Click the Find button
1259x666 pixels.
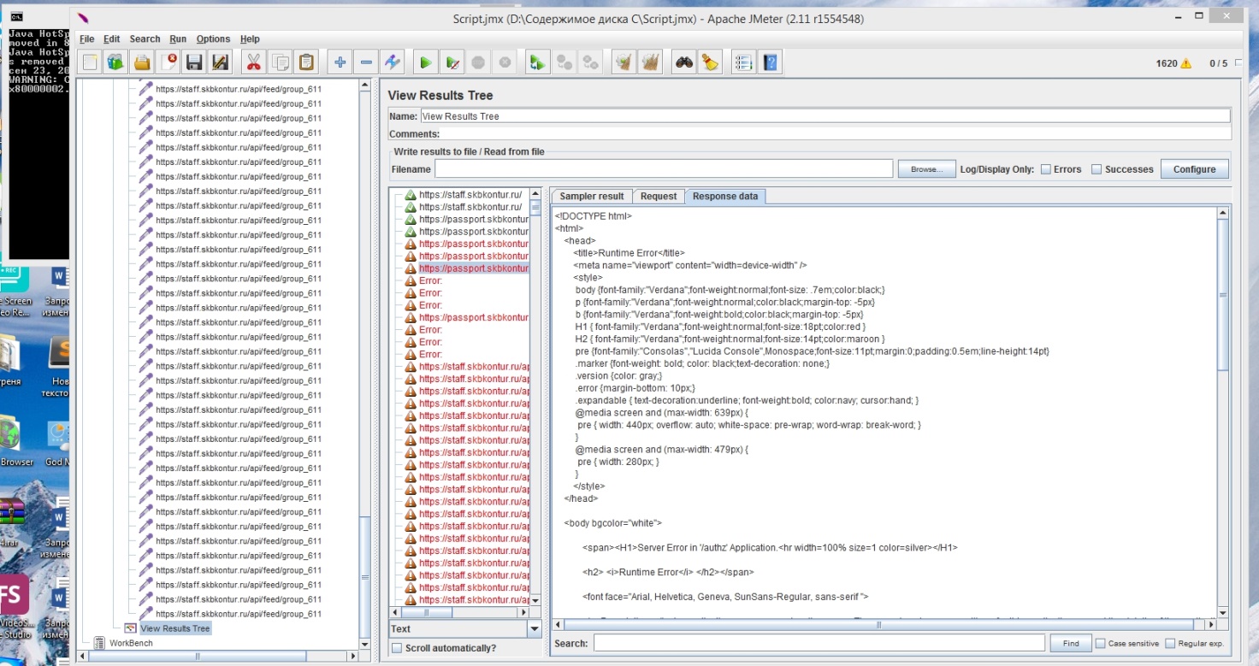coord(1071,643)
